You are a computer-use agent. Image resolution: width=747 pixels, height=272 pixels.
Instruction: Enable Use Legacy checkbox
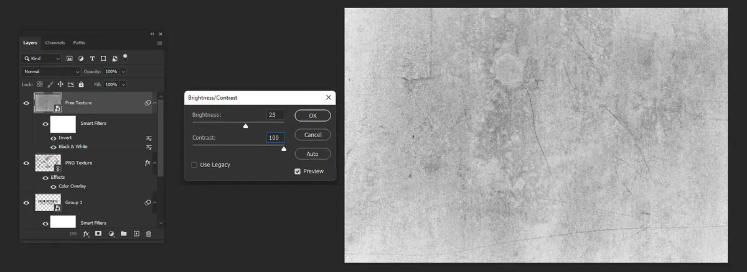click(195, 165)
